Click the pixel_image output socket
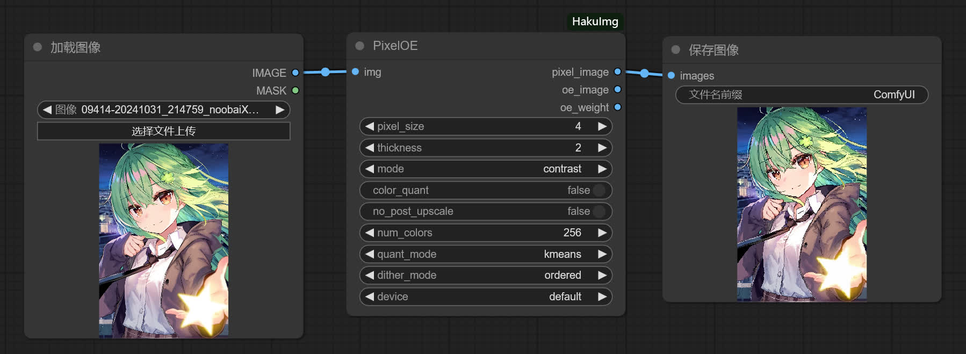Viewport: 966px width, 354px height. (x=617, y=71)
